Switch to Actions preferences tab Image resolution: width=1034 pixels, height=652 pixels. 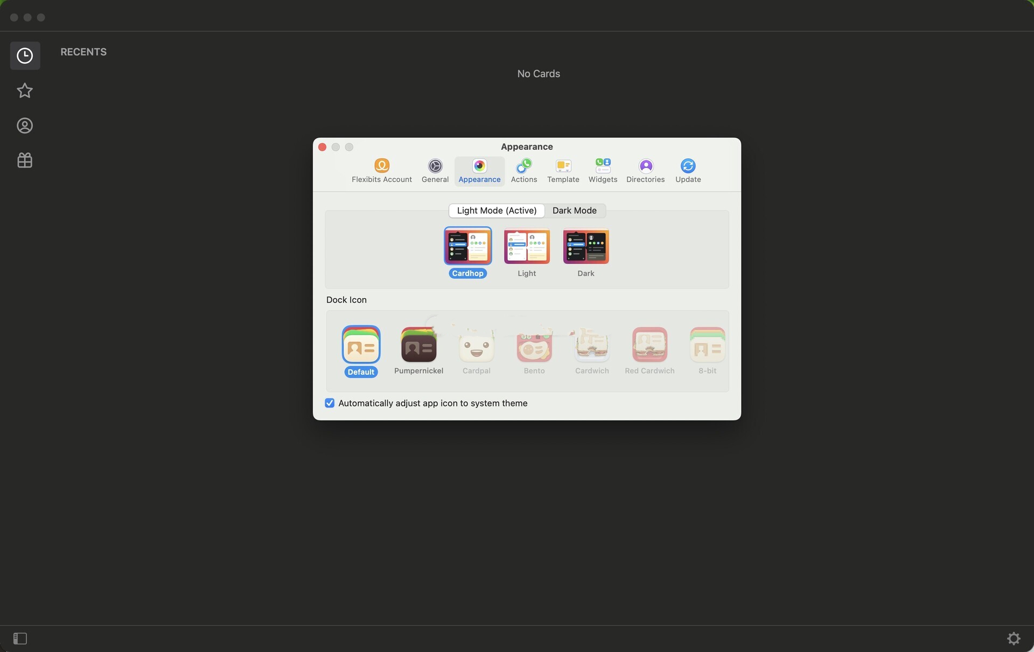point(523,171)
